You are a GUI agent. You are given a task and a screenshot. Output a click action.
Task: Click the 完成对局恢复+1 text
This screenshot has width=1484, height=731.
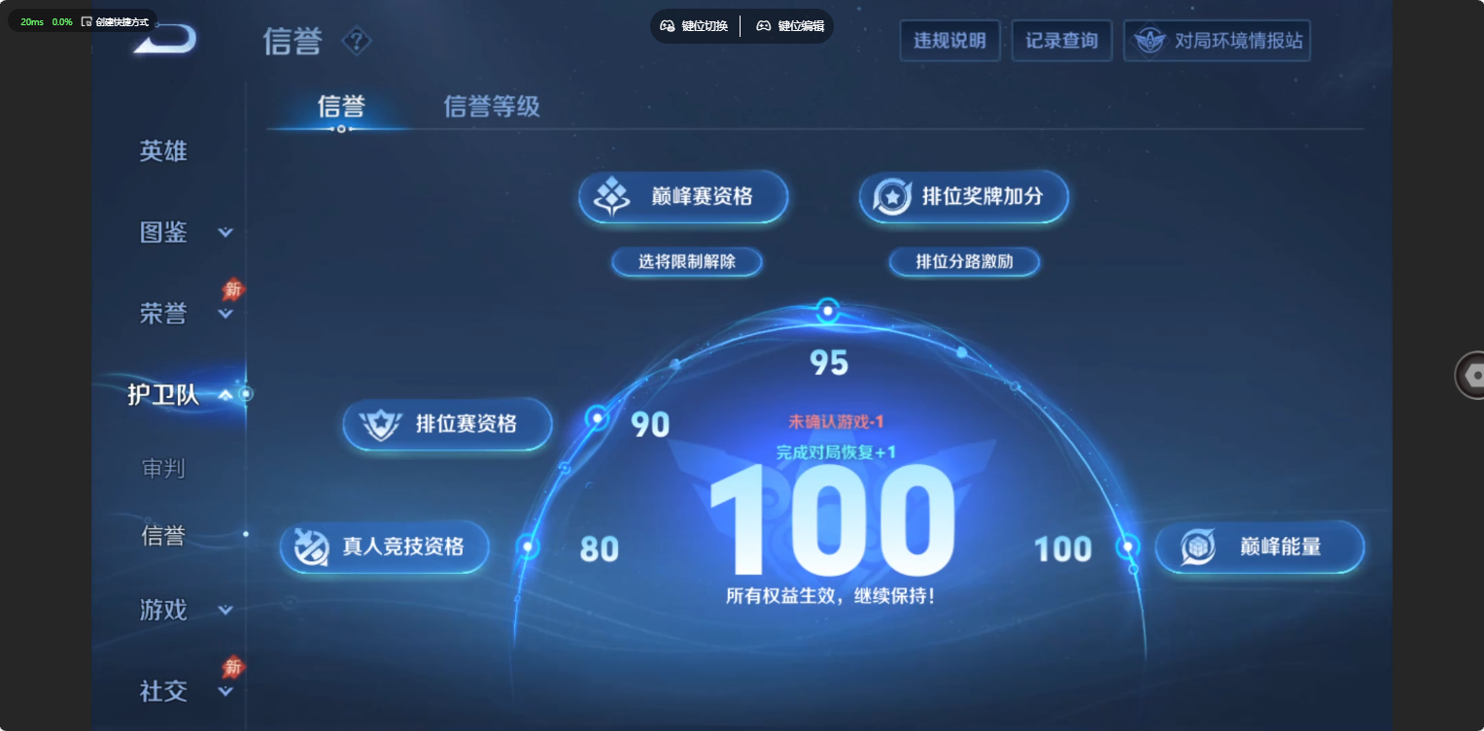coord(836,451)
